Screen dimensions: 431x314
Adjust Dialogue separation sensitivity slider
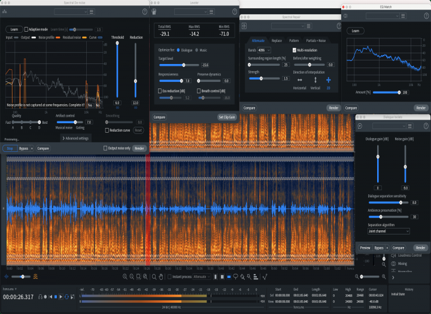[388, 203]
